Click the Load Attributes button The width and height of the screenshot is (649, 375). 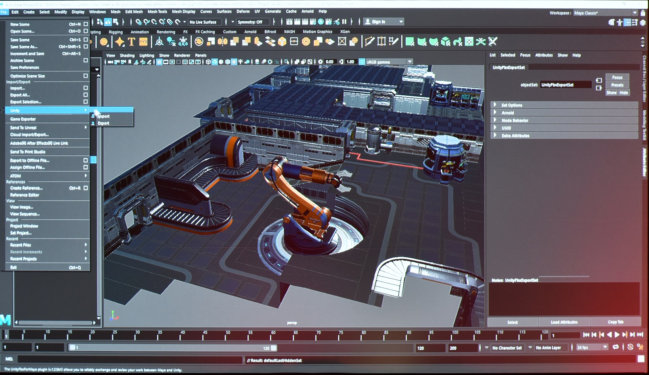(564, 322)
